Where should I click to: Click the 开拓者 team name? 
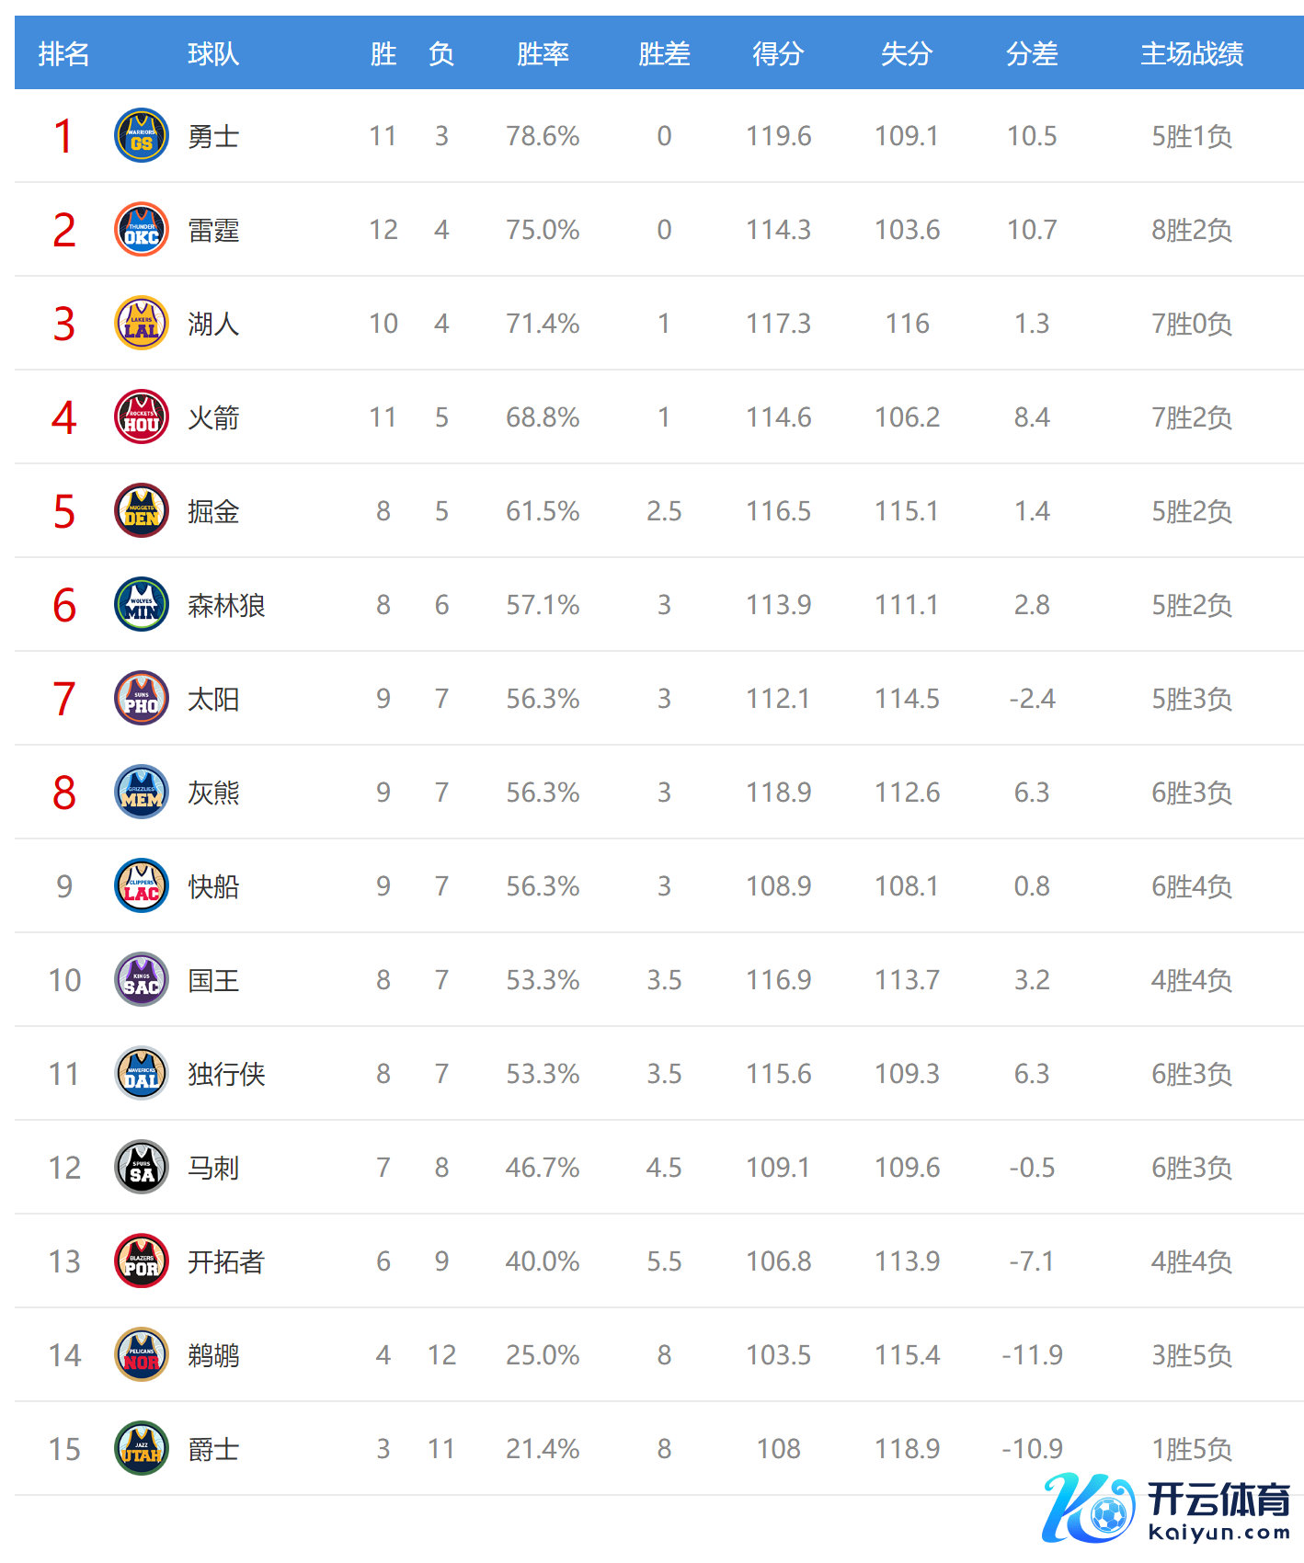click(226, 1261)
